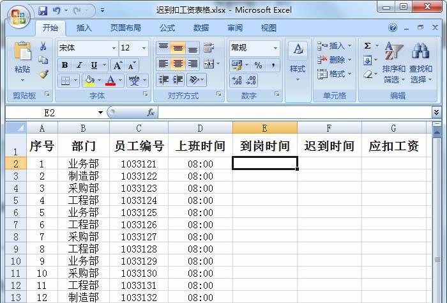Apply red font color
Viewport: 447px width, 303px height.
click(x=110, y=81)
